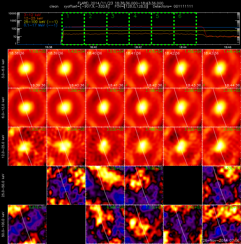Screen dimensions: 241x244
Task: Click the FLARE date and time title text
Action: click(120, 3)
